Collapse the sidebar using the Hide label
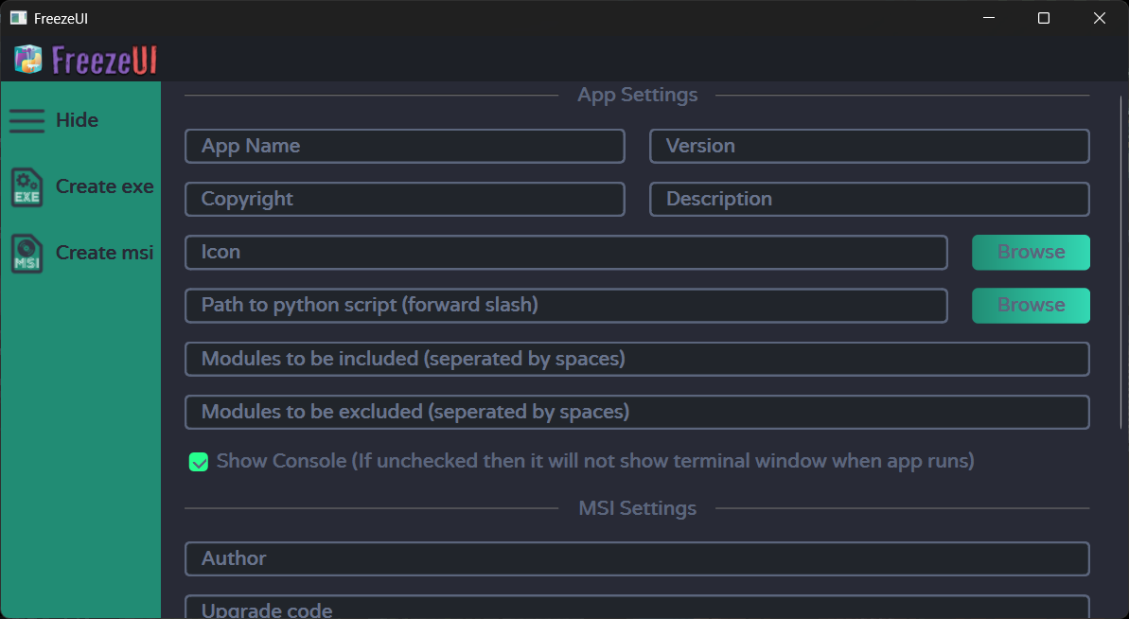1129x619 pixels. (77, 121)
